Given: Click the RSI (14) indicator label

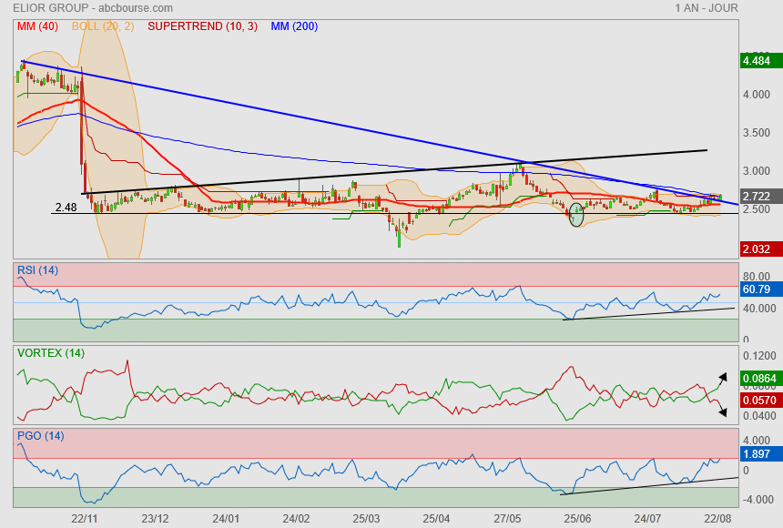Looking at the screenshot, I should click(38, 269).
